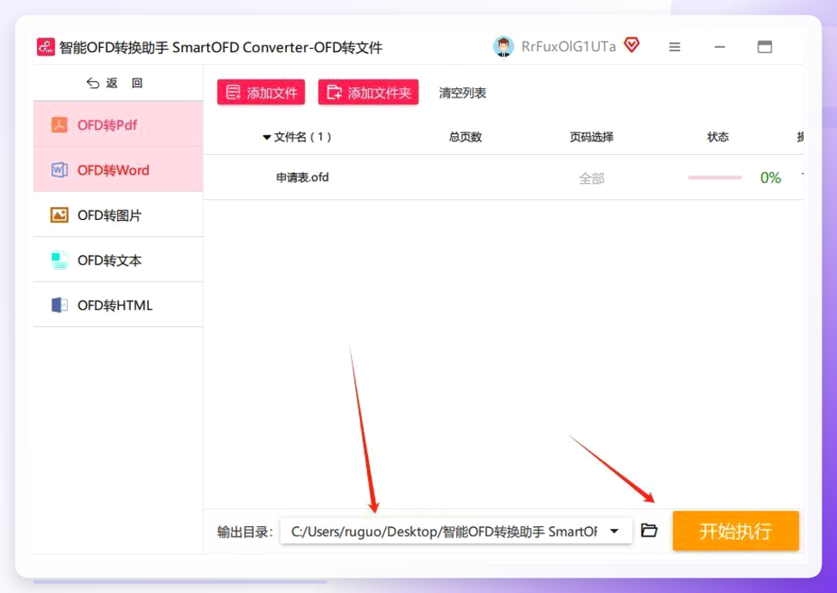Viewport: 837px width, 593px height.
Task: Click the RrFuxOlG1UTa username
Action: click(x=568, y=47)
